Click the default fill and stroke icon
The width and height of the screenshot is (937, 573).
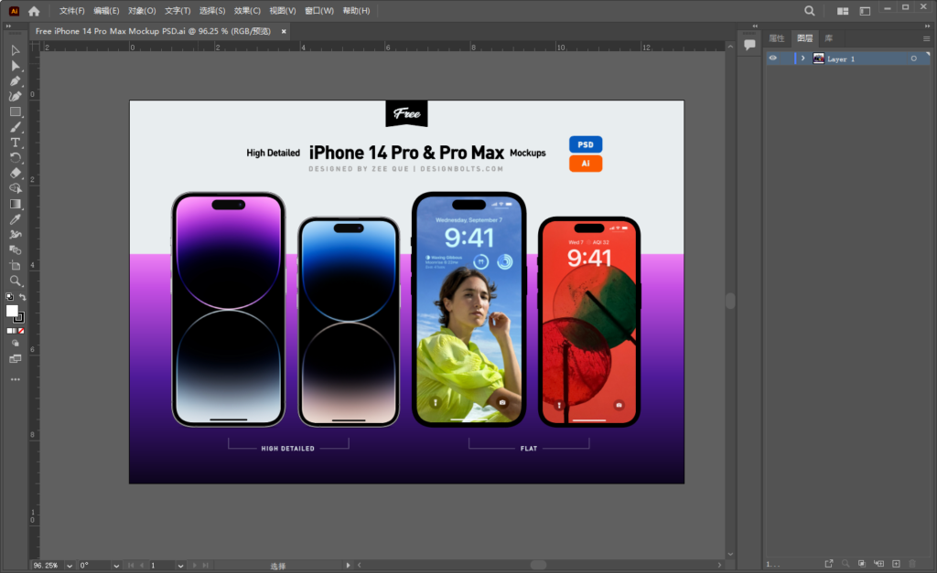(9, 297)
